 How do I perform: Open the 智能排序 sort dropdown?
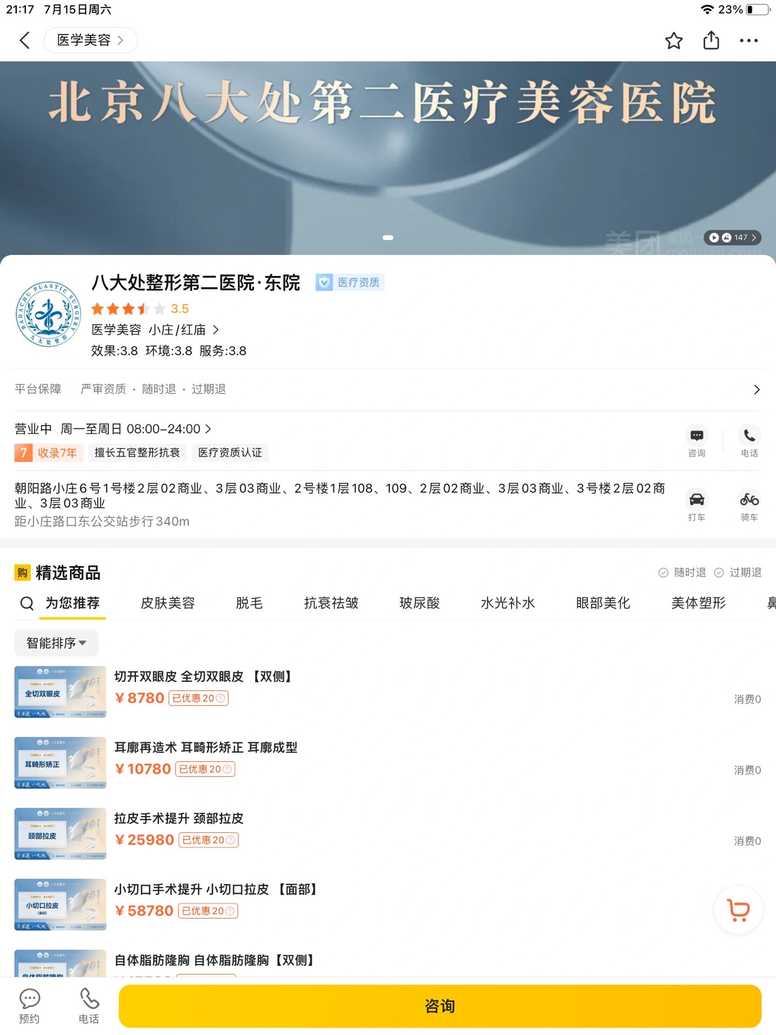57,643
